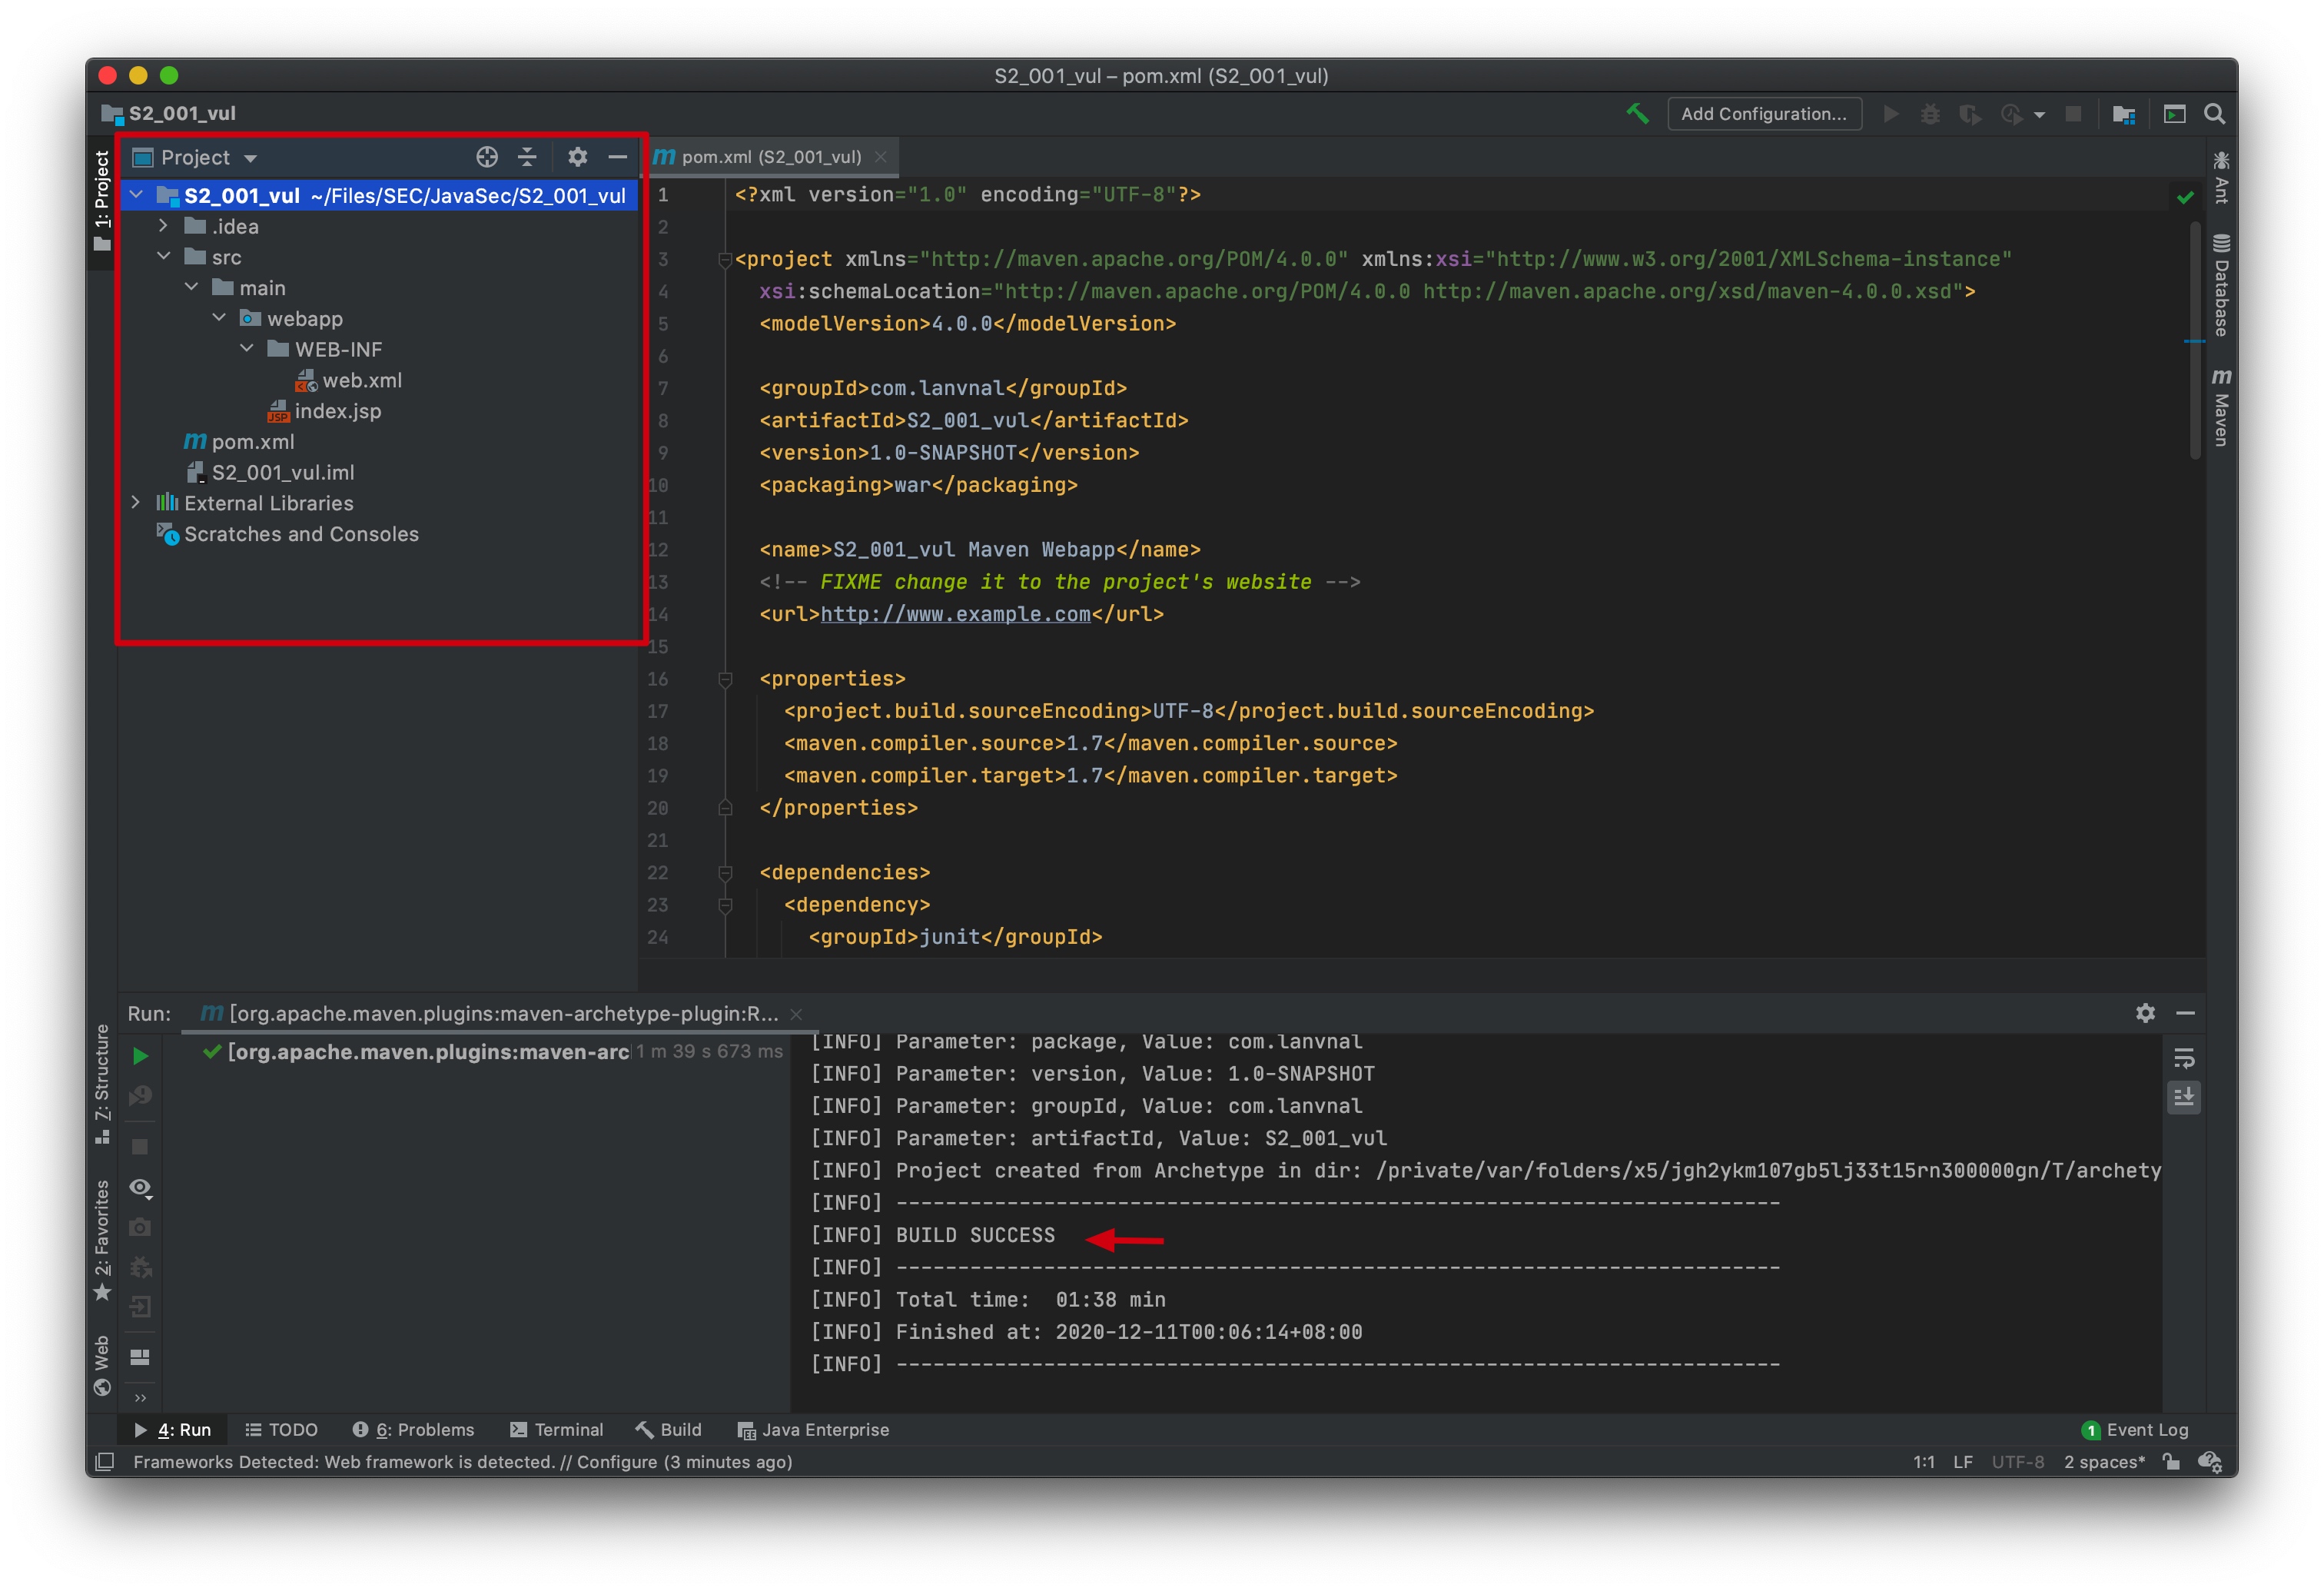Fold the properties block at line 16

pos(725,679)
